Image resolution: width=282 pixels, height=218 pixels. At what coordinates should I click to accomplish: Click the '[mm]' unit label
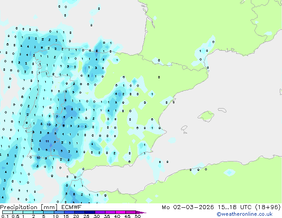point(49,207)
